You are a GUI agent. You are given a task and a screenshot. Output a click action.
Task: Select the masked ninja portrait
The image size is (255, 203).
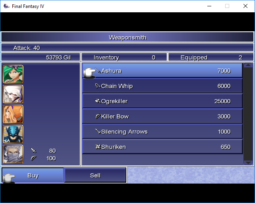pos(13,154)
